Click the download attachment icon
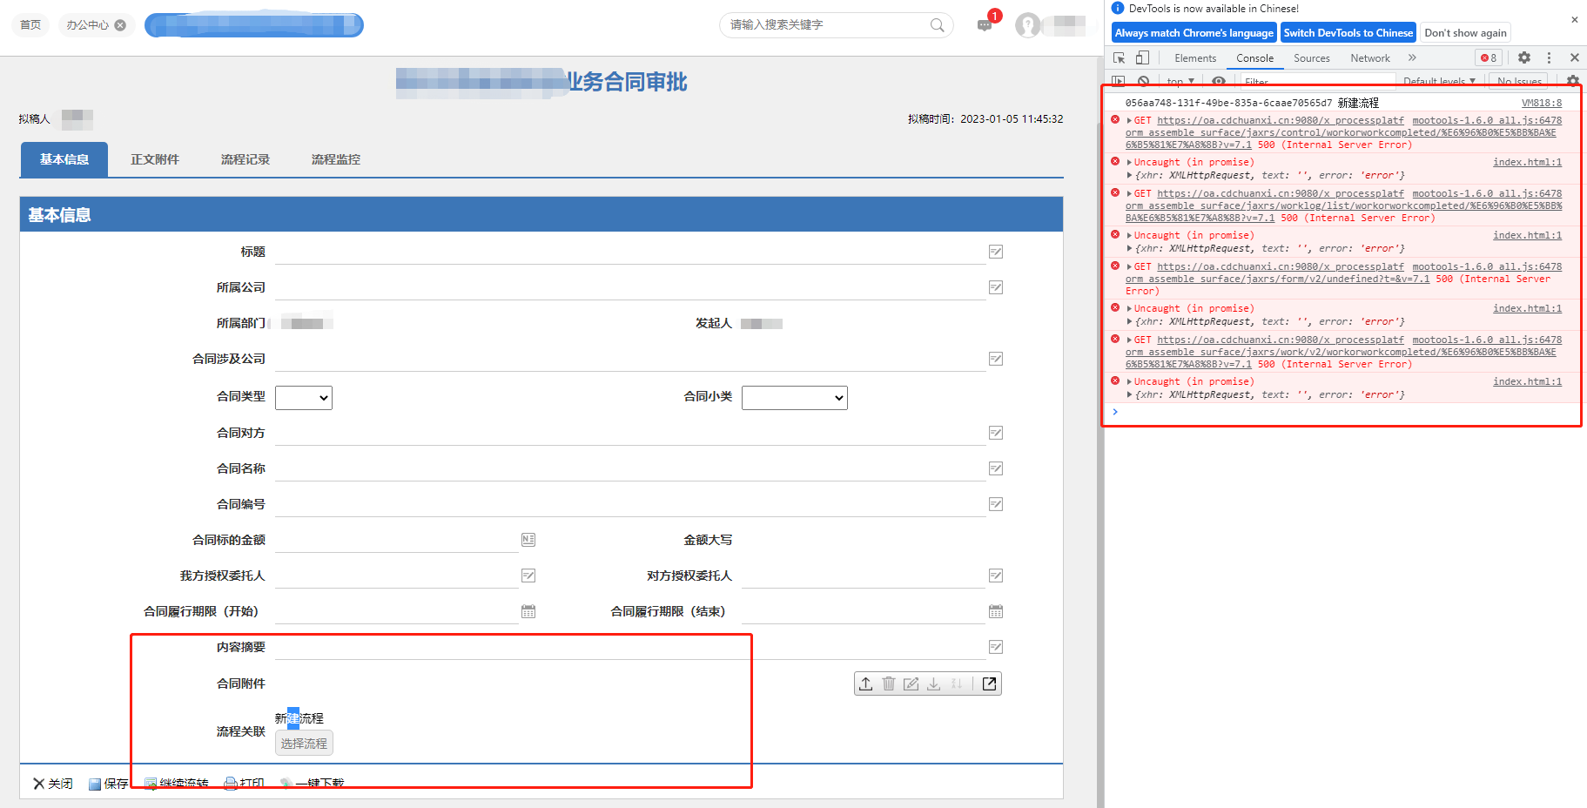 [x=934, y=683]
